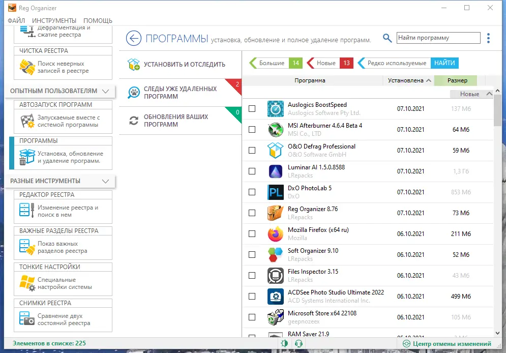
Task: Click the programs box sidebar icon
Action: [x=27, y=157]
